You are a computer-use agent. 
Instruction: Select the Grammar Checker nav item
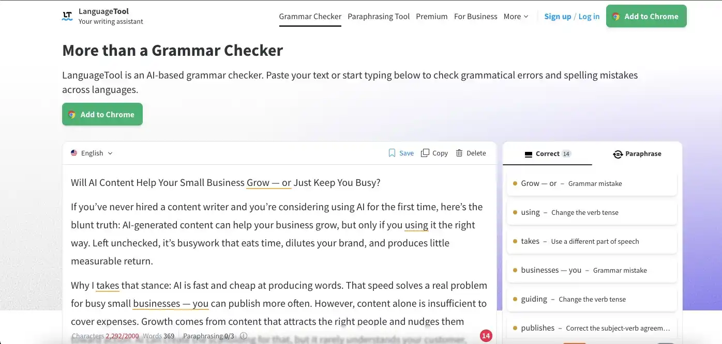click(310, 16)
